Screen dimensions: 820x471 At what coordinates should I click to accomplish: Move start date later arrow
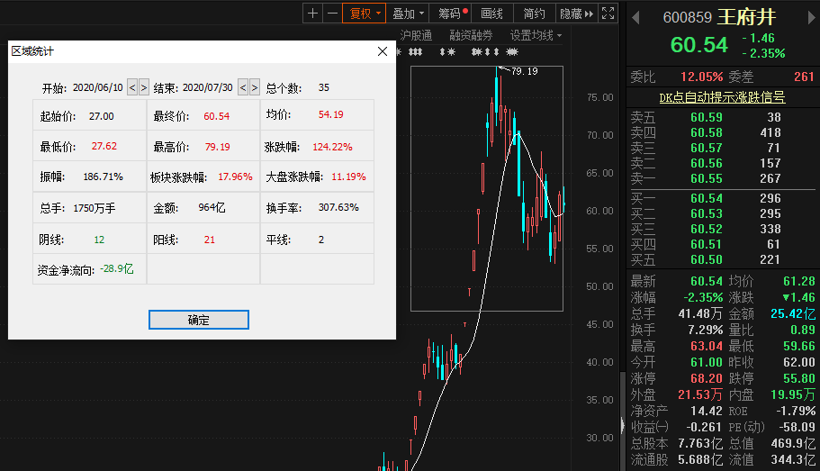144,87
